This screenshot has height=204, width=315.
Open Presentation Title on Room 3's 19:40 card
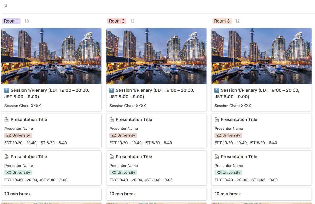click(x=239, y=157)
